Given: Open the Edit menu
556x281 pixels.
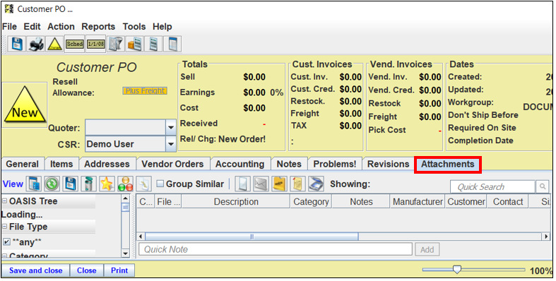Looking at the screenshot, I should pos(32,27).
